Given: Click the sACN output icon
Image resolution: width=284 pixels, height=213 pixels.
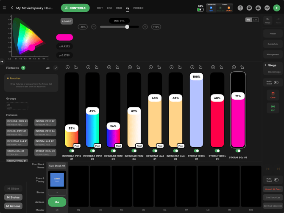Looking at the screenshot, I should [229, 8].
